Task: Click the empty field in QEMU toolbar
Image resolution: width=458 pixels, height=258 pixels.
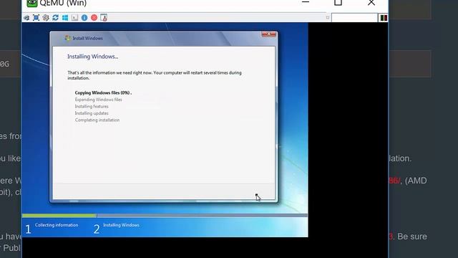Action: click(x=354, y=18)
